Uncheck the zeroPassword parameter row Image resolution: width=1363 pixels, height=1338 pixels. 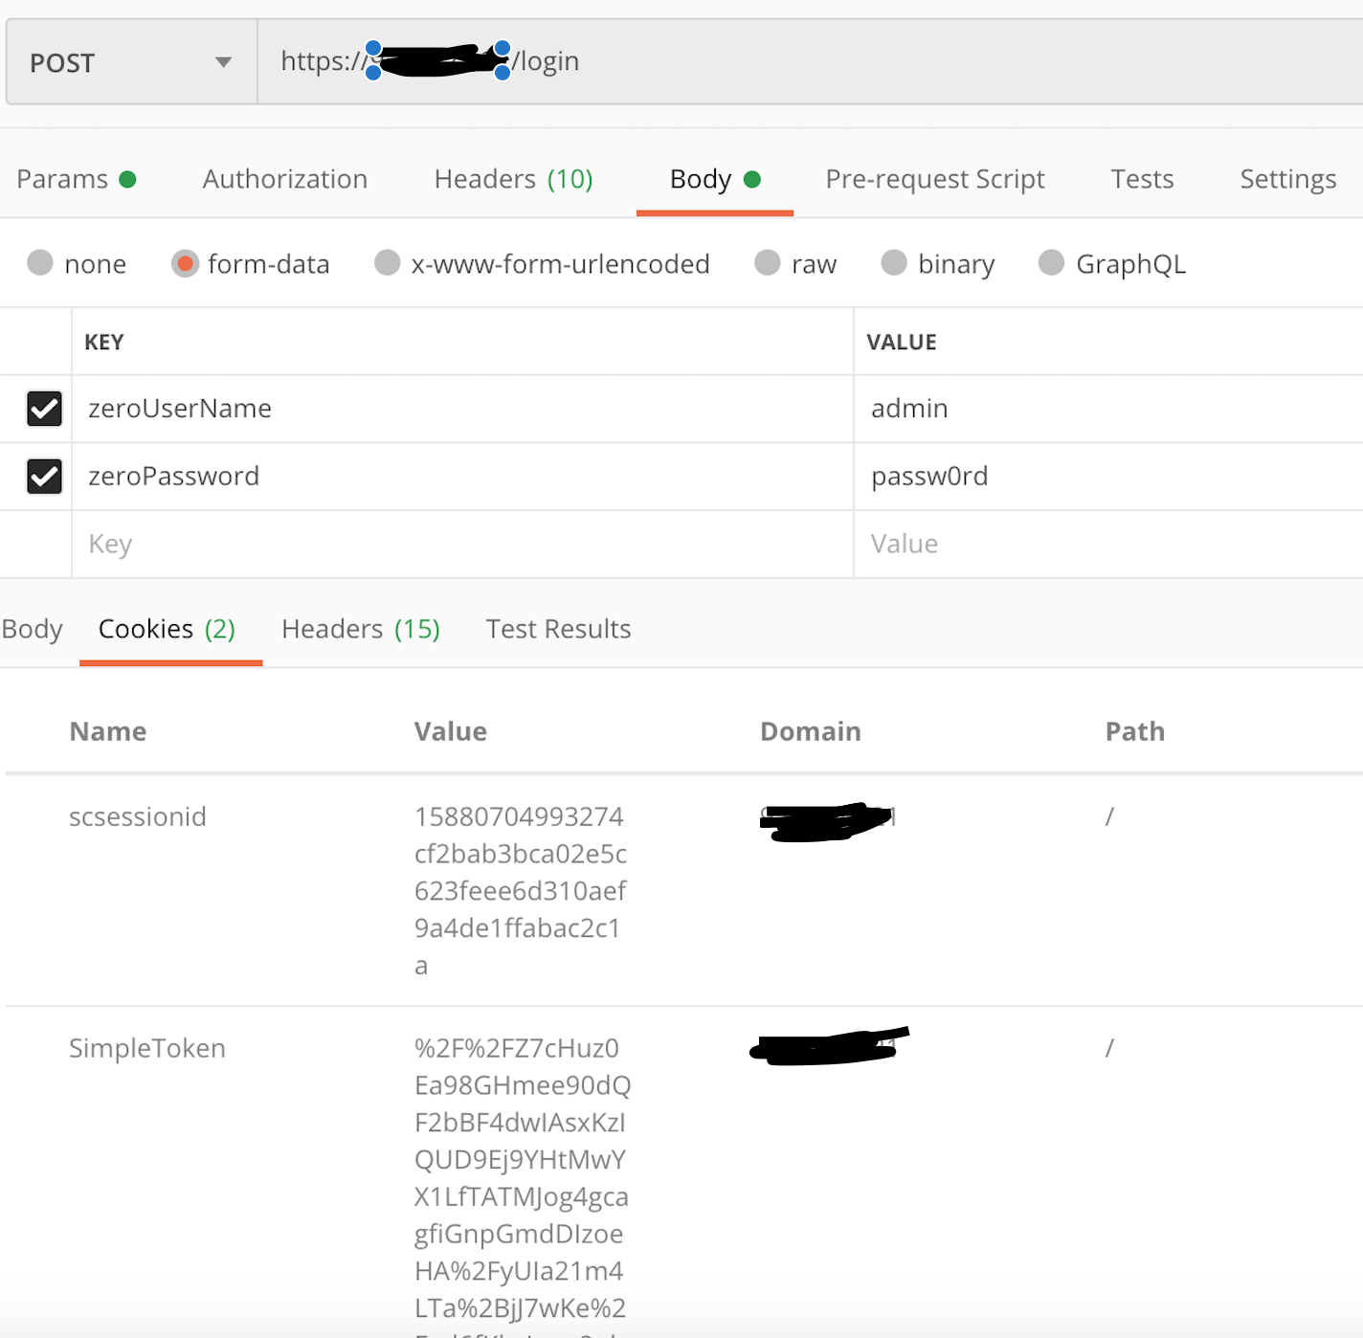44,476
